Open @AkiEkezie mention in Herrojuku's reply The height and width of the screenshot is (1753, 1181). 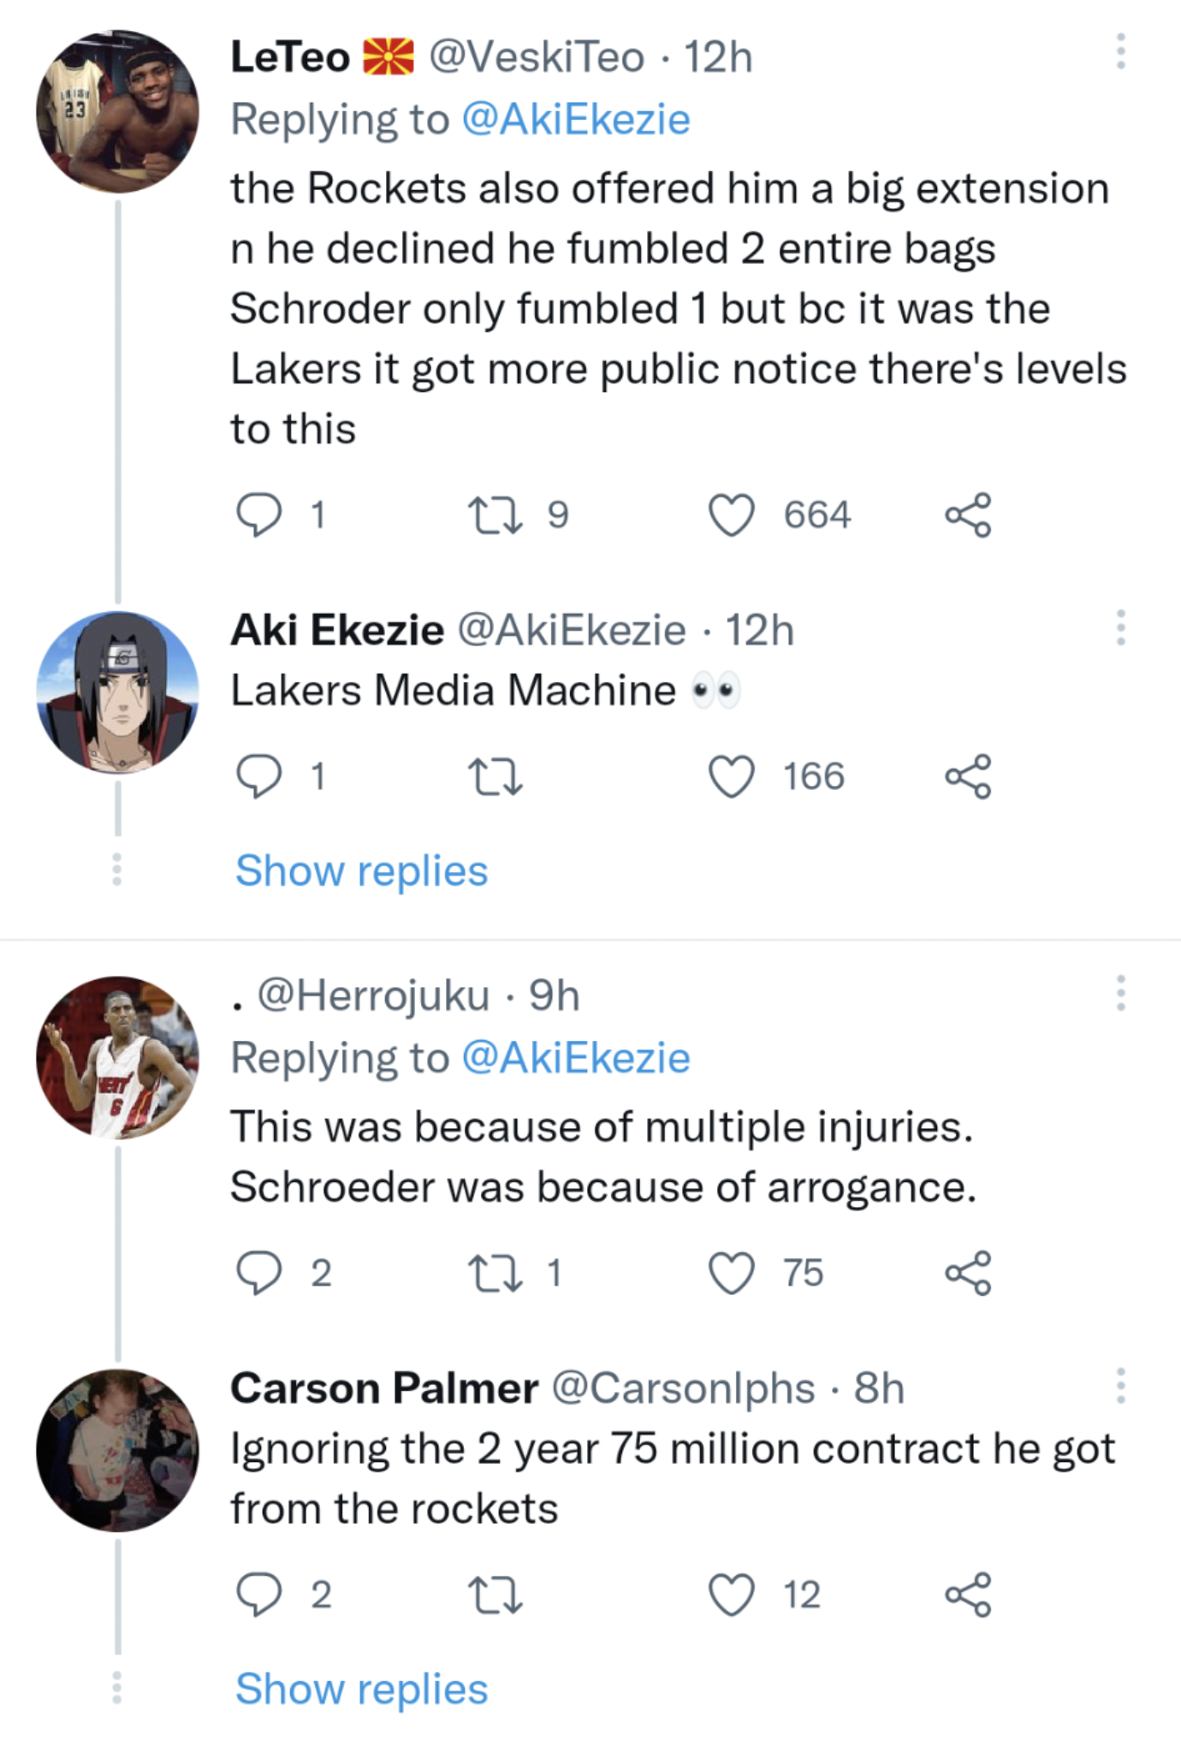pyautogui.click(x=576, y=1058)
